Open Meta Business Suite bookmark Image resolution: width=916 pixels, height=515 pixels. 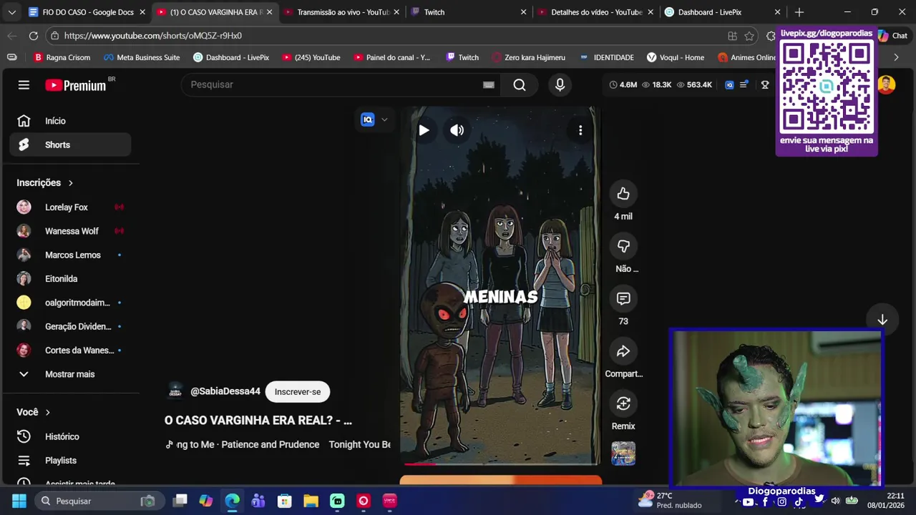click(x=142, y=57)
